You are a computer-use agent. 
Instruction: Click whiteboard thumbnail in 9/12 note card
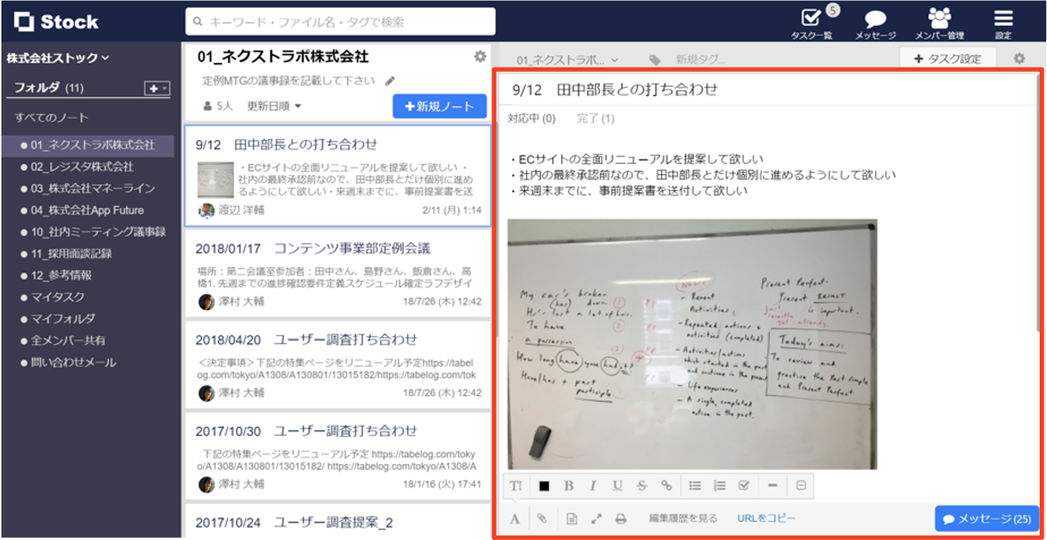215,179
